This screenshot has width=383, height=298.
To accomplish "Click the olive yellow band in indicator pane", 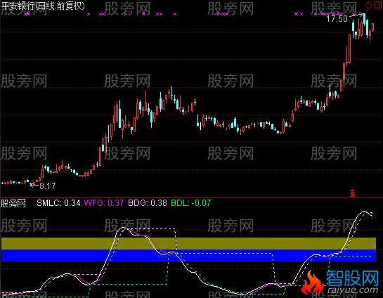I will [x=188, y=243].
